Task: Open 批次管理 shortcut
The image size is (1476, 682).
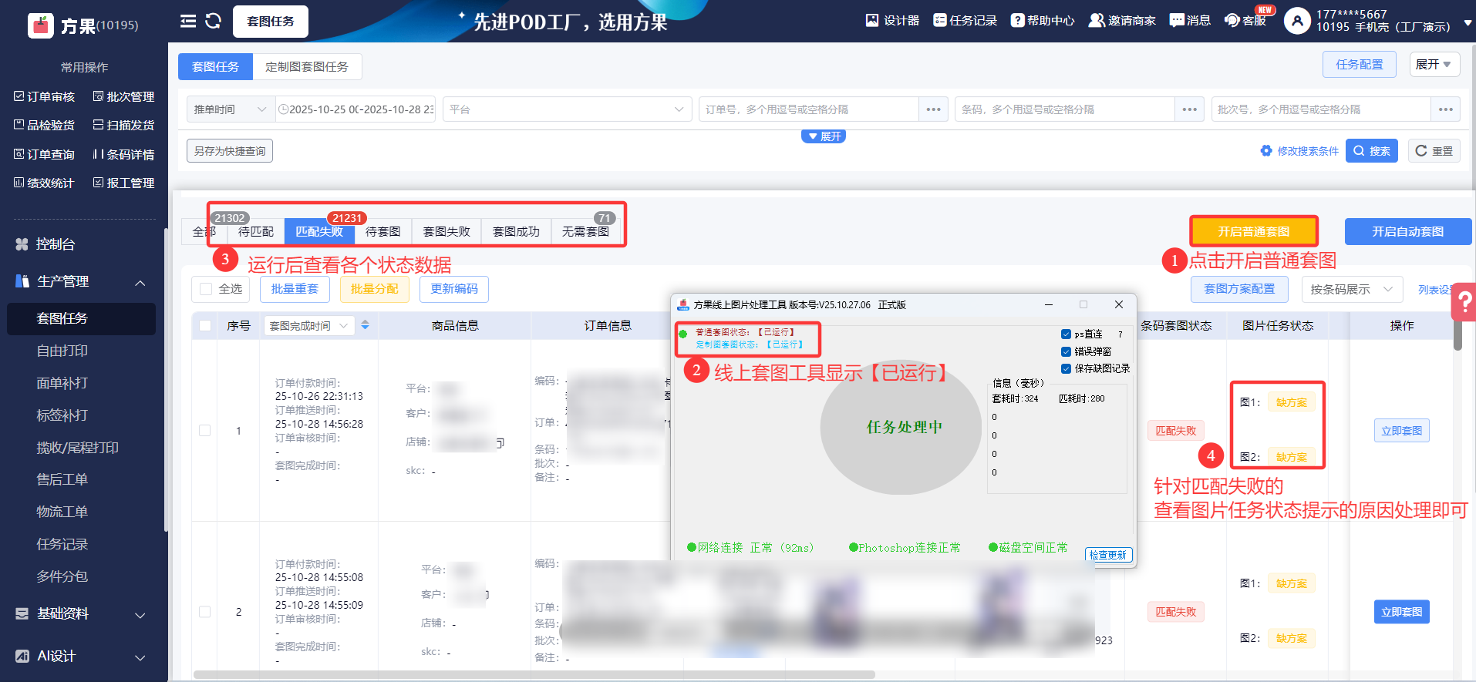Action: click(x=123, y=96)
